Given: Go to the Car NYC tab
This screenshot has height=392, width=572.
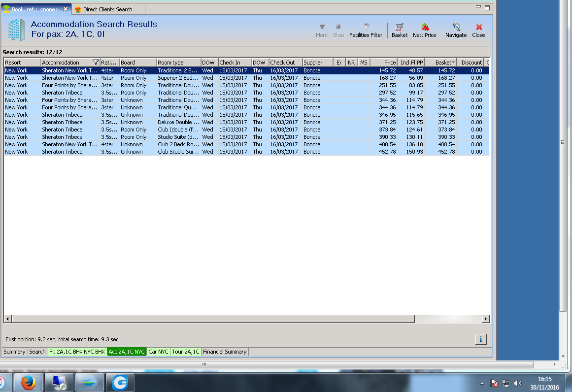Looking at the screenshot, I should tap(158, 352).
